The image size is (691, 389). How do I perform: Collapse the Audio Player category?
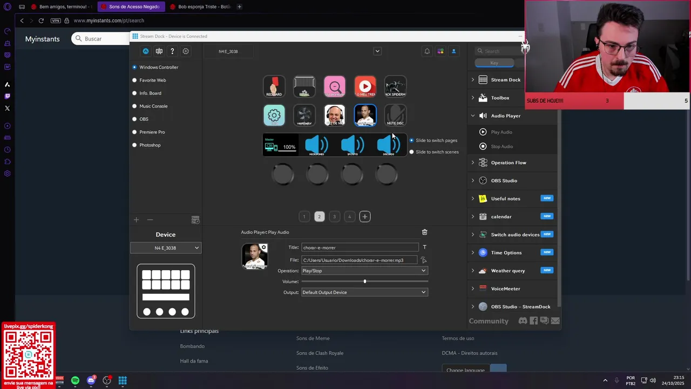point(473,116)
